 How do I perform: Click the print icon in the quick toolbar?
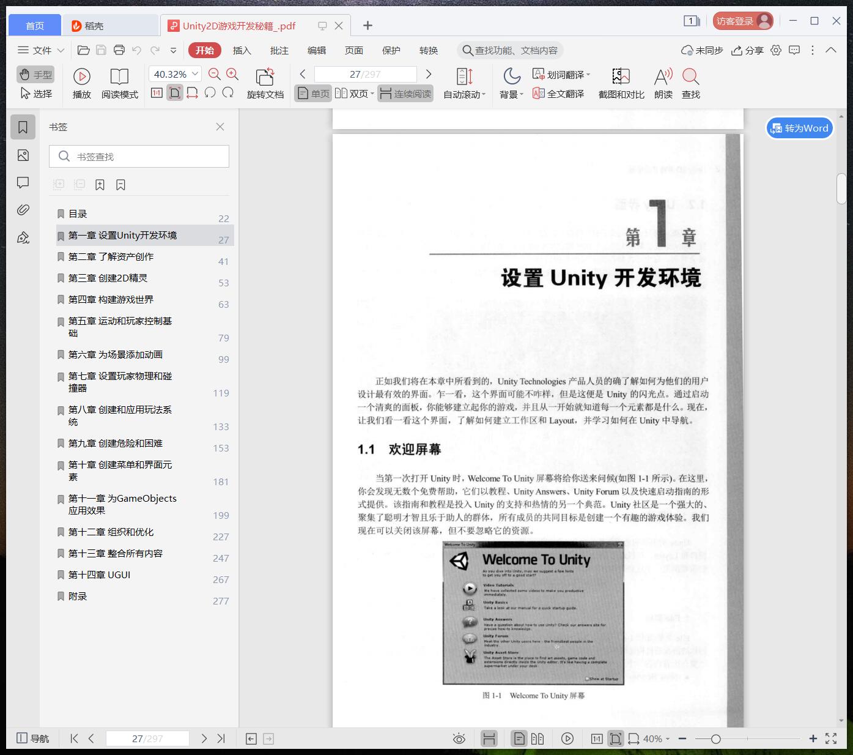click(x=119, y=50)
